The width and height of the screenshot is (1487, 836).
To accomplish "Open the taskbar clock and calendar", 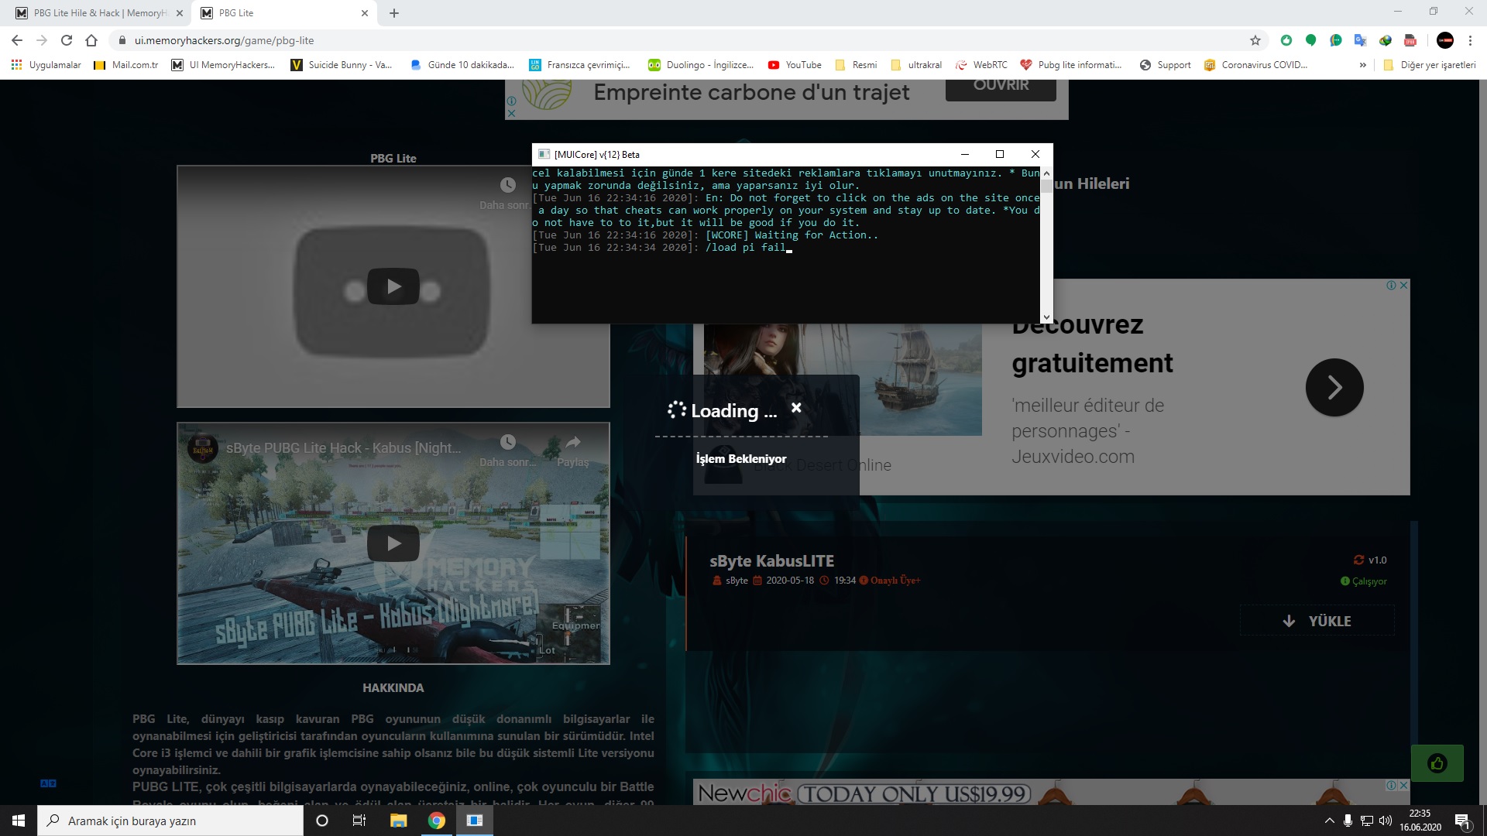I will [x=1420, y=821].
